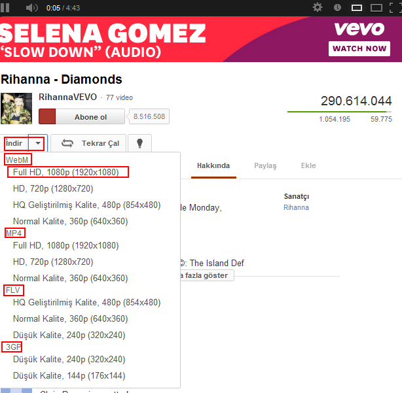Click the RihannaVEVO channel avatar thumbnail

tap(16, 109)
